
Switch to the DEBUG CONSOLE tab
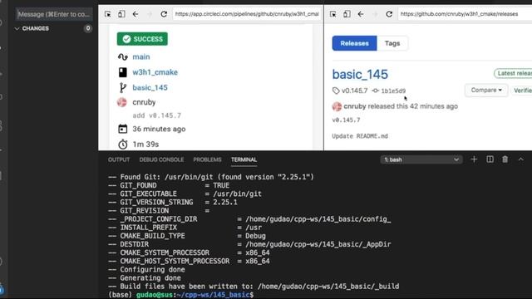click(x=161, y=159)
